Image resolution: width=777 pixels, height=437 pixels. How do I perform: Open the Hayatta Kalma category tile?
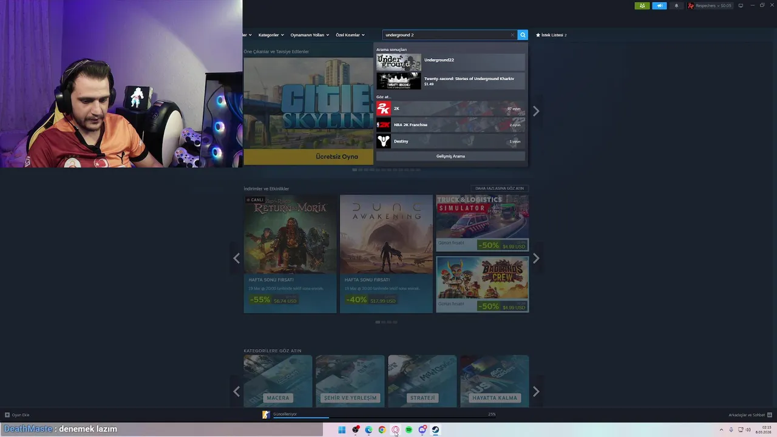(x=494, y=381)
